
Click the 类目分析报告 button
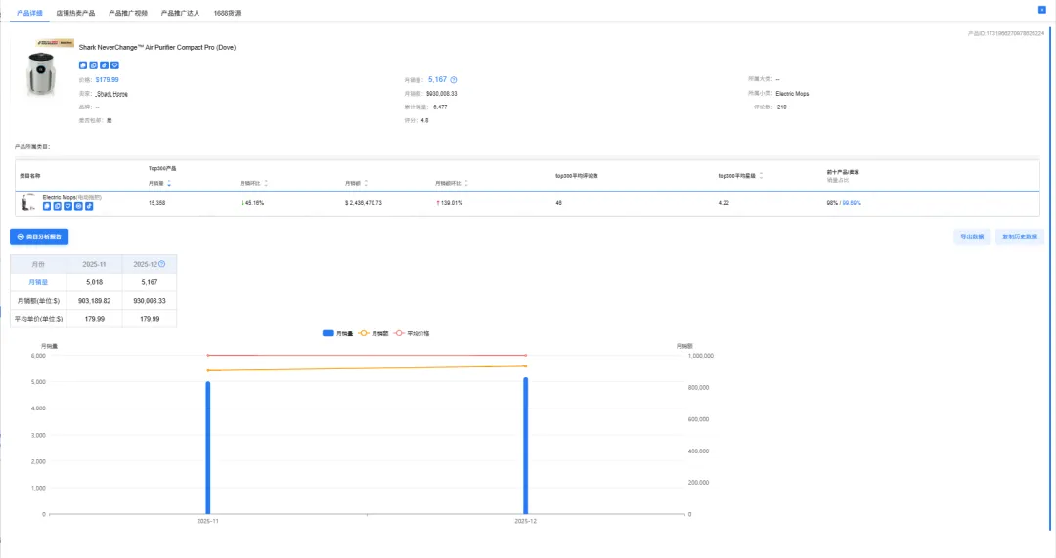click(x=39, y=236)
